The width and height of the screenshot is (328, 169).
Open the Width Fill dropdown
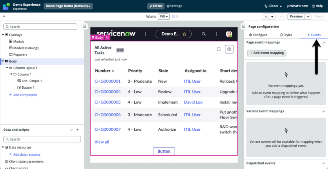(x=164, y=17)
